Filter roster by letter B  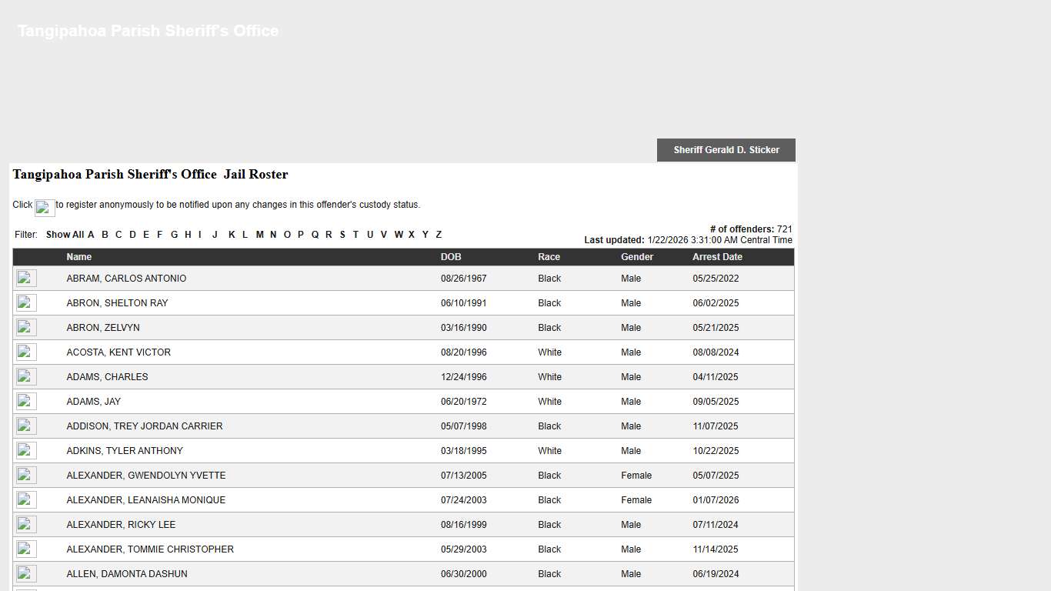[x=105, y=235]
